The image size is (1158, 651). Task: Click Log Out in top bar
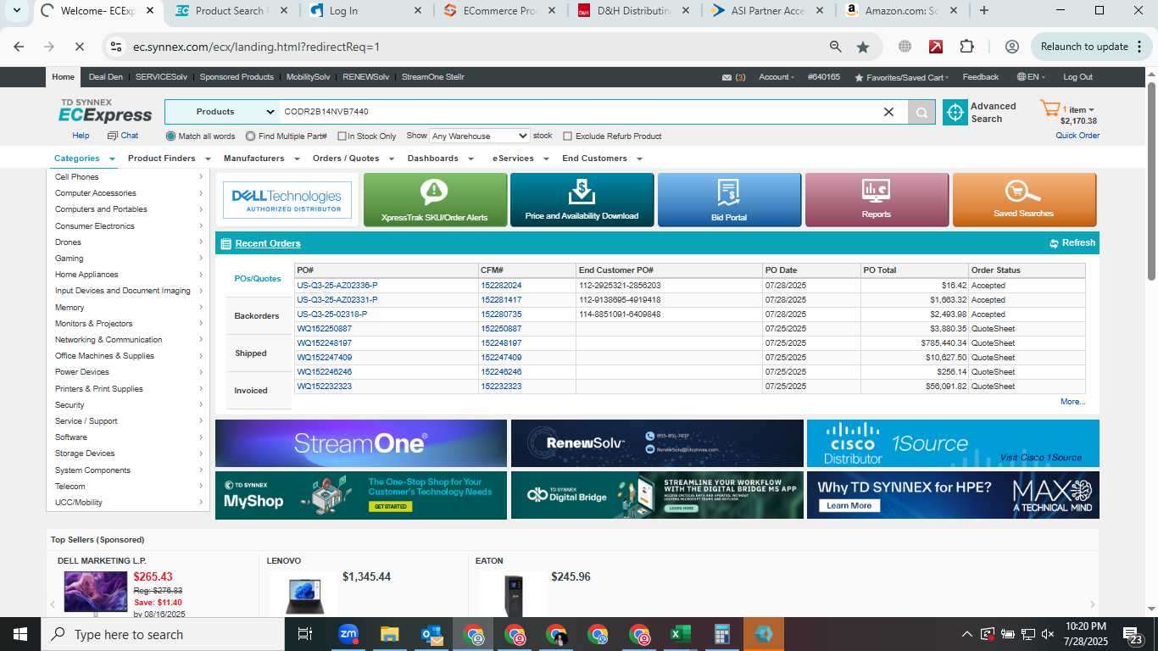pyautogui.click(x=1077, y=77)
